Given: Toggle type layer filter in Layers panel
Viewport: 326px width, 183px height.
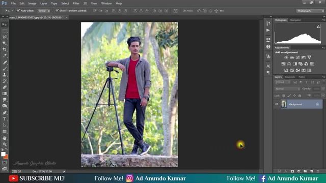Looking at the screenshot, I should pos(307,82).
